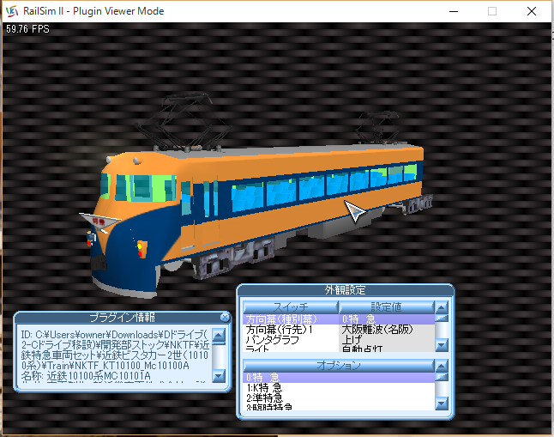Viewport: 554px width, 437px height.
Task: Click the 59.76 FPS counter
Action: pyautogui.click(x=27, y=29)
